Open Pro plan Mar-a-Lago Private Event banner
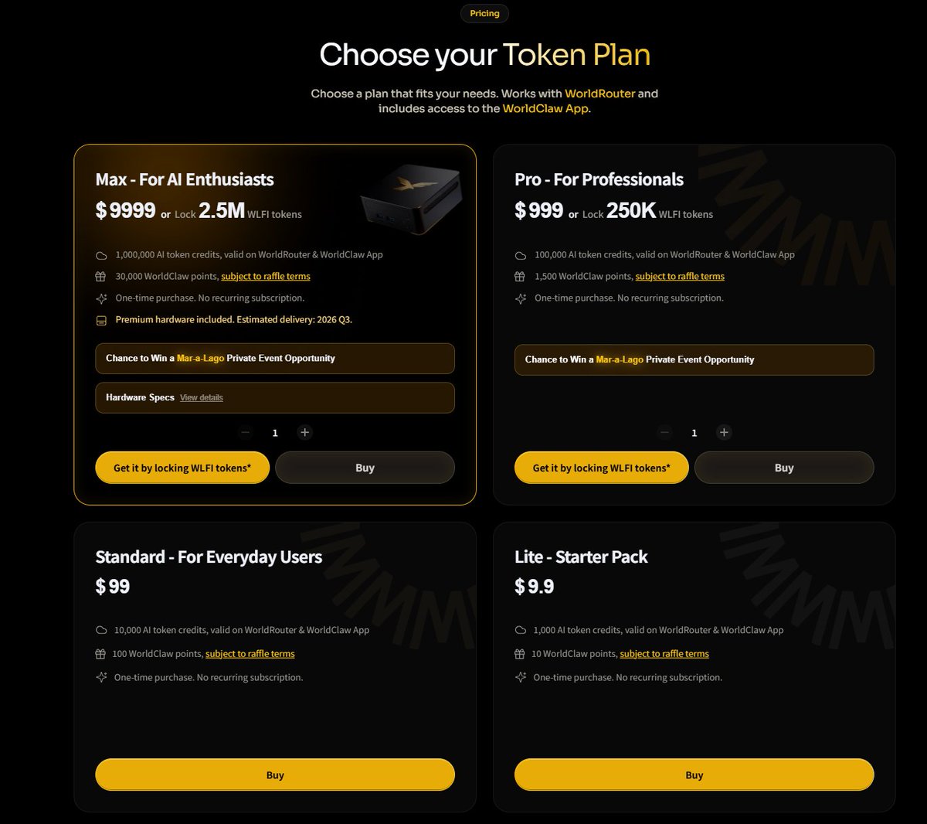Screen dimensions: 927x824 pos(694,359)
